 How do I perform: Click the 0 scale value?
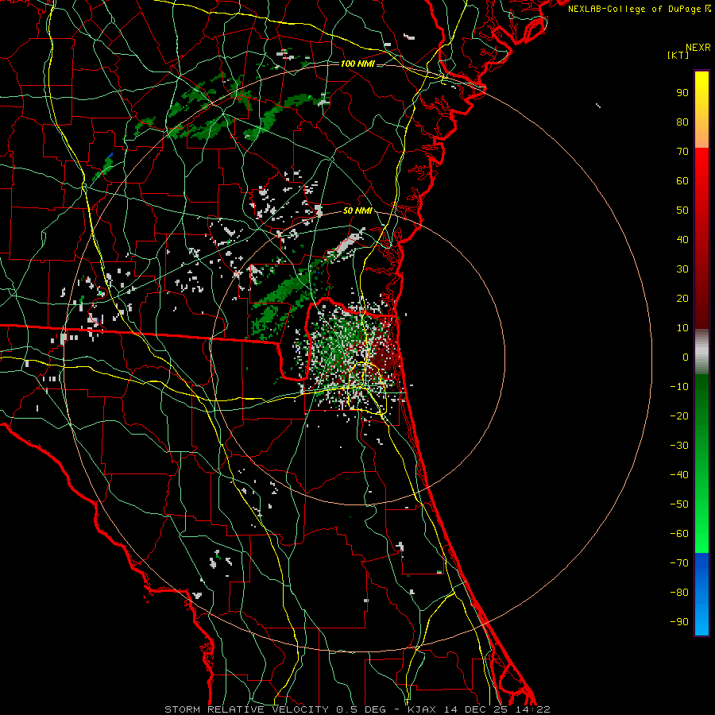[686, 357]
